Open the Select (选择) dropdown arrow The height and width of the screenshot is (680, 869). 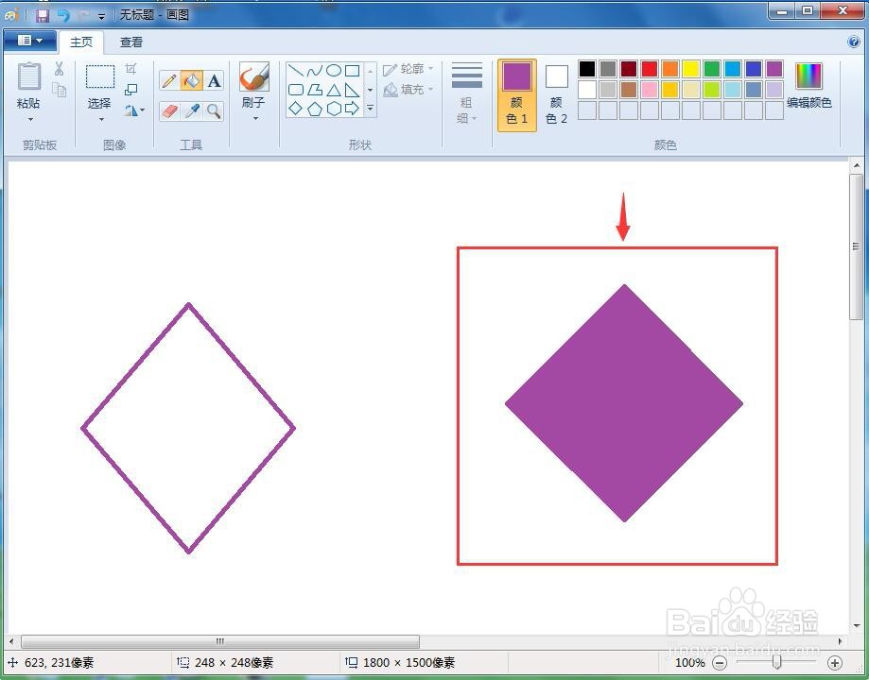pos(101,119)
